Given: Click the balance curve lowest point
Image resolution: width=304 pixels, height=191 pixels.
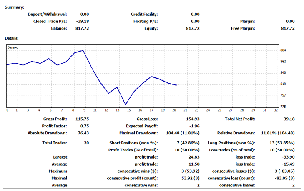Looking at the screenshot, I should (125, 104).
